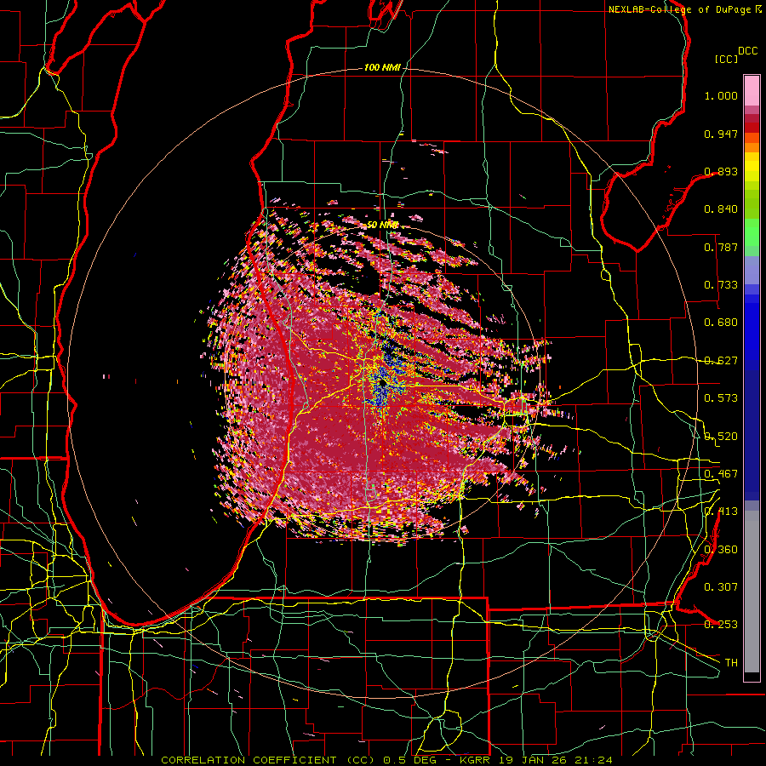
Task: Pick the light pink swatch beside 1.000
Action: pyautogui.click(x=752, y=91)
